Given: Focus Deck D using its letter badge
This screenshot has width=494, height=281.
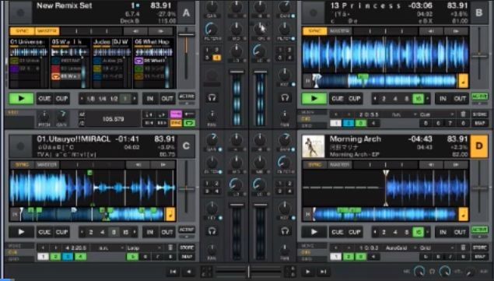Looking at the screenshot, I should [479, 146].
